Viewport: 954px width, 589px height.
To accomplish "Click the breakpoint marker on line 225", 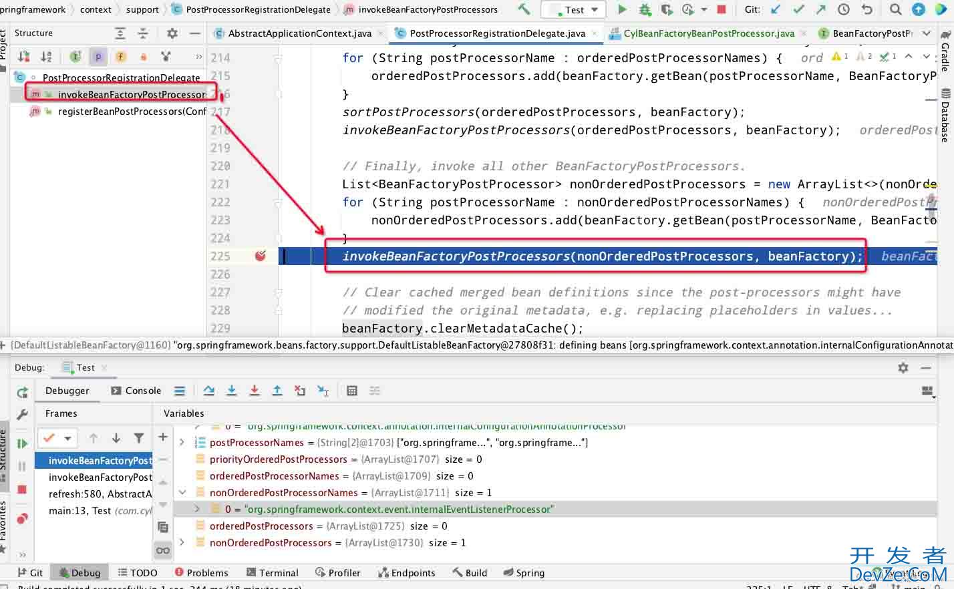I will pos(261,256).
